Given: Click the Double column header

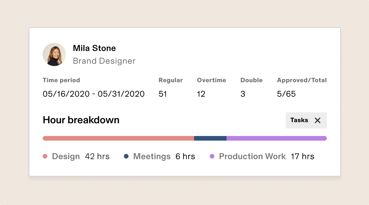Looking at the screenshot, I should (251, 80).
